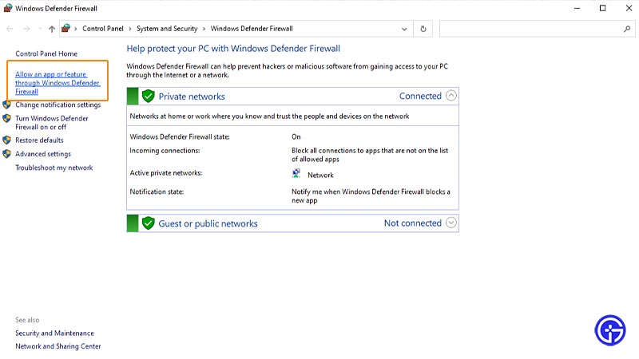
Task: Open Turn Windows Defender Firewall on or off
Action: (x=52, y=123)
